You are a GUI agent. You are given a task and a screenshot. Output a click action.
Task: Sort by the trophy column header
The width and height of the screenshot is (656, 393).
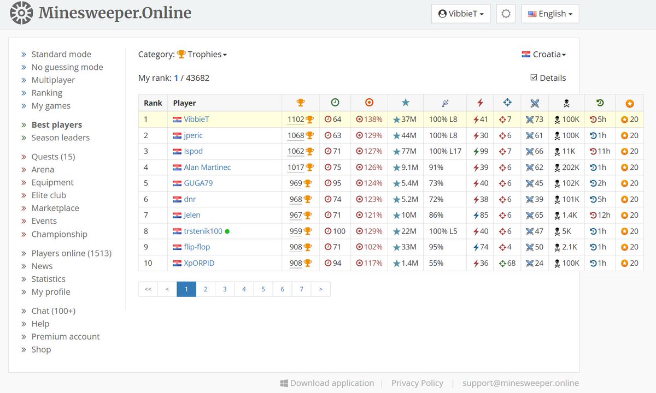point(300,103)
